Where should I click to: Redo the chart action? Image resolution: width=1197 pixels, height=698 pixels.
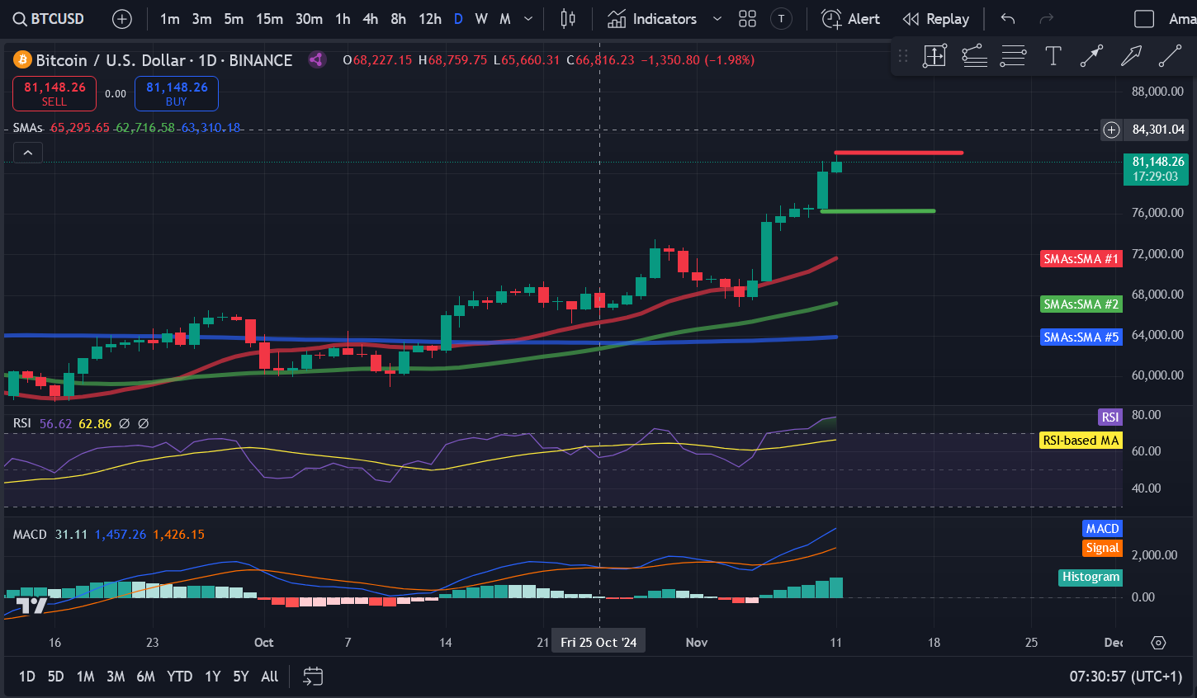(1047, 19)
